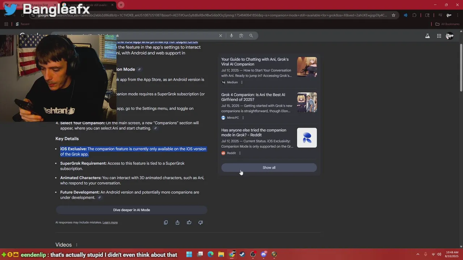The image size is (463, 260).
Task: Click link icon beside the Mode heading
Action: [x=139, y=69]
